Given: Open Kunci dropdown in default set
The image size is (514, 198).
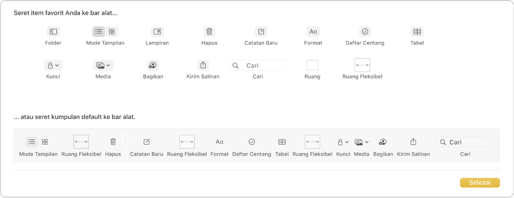Looking at the screenshot, I should 343,142.
